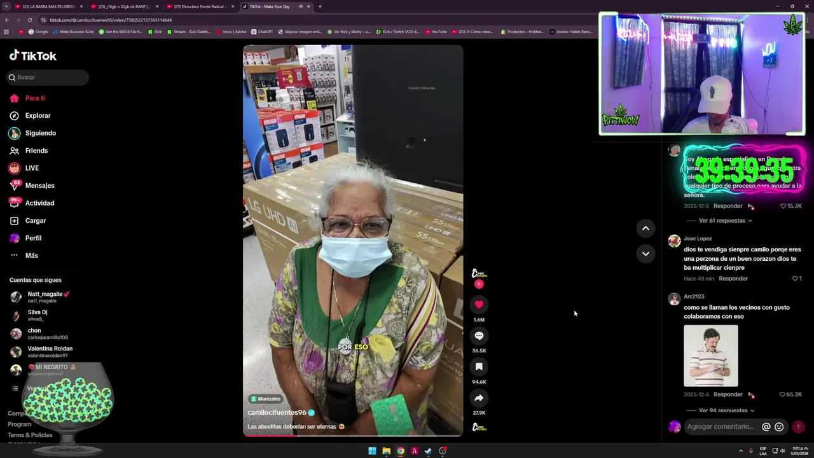Open Windows Start menu

coord(372,451)
